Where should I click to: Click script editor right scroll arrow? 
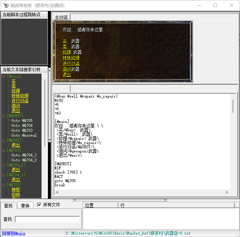click(227, 192)
